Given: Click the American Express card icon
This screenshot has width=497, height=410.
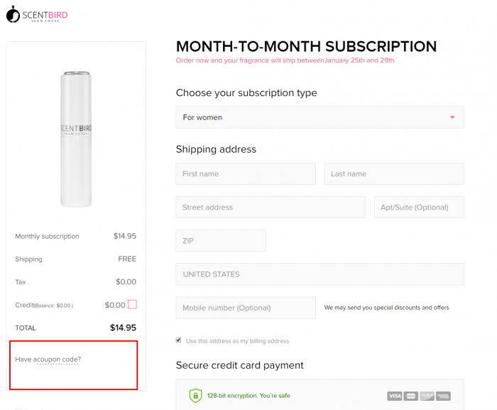Looking at the screenshot, I should [443, 396].
